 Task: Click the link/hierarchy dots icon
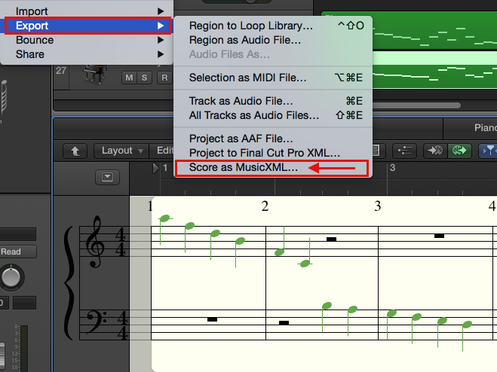[405, 151]
